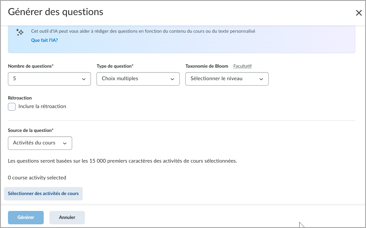Open the Source de la question dropdown

[x=40, y=143]
